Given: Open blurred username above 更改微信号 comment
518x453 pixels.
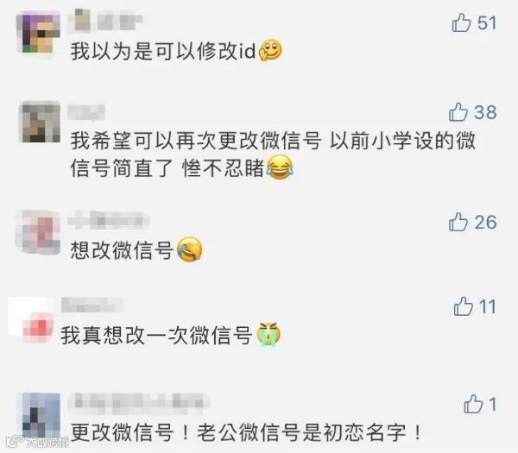Looking at the screenshot, I should pos(139,404).
